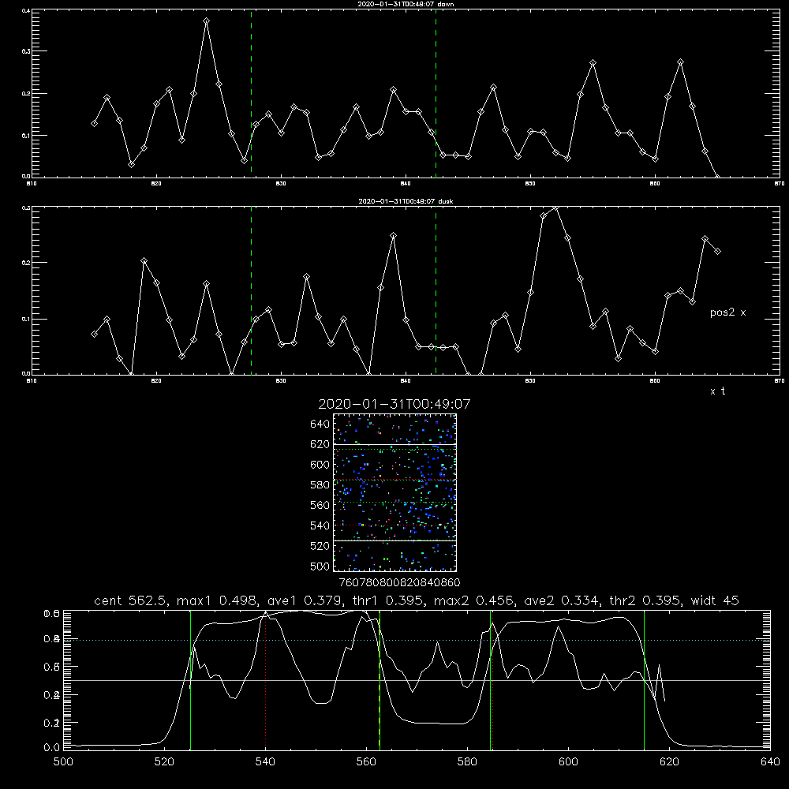This screenshot has height=789, width=789.
Task: Click the last diamond marker on the dusk curve
Action: point(717,251)
